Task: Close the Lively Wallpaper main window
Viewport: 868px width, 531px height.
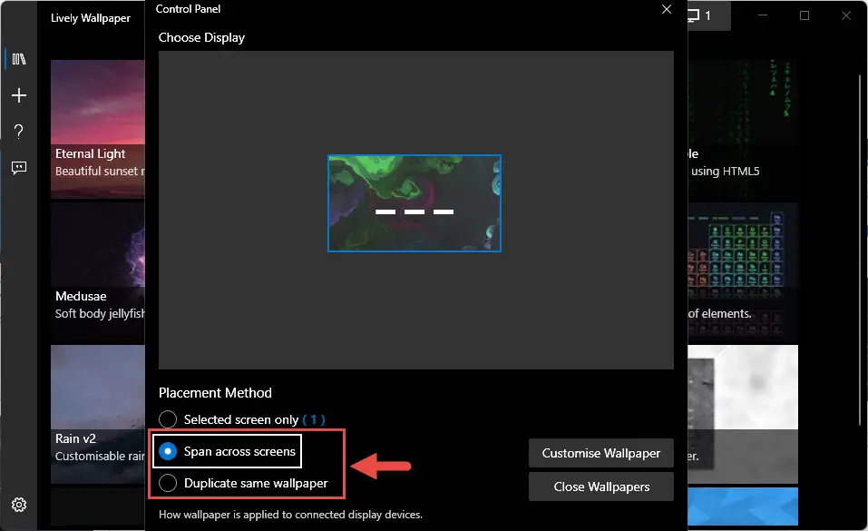Action: (846, 15)
